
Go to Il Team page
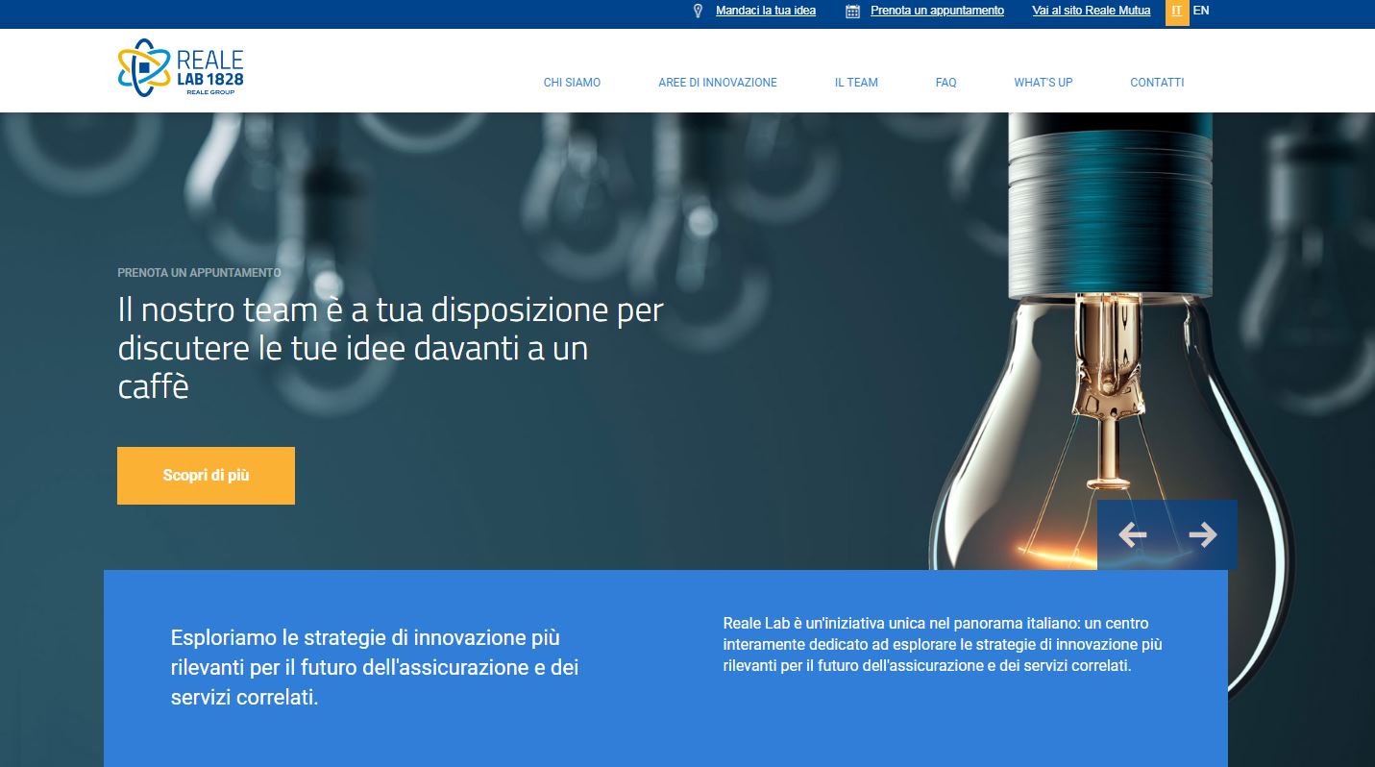(856, 83)
